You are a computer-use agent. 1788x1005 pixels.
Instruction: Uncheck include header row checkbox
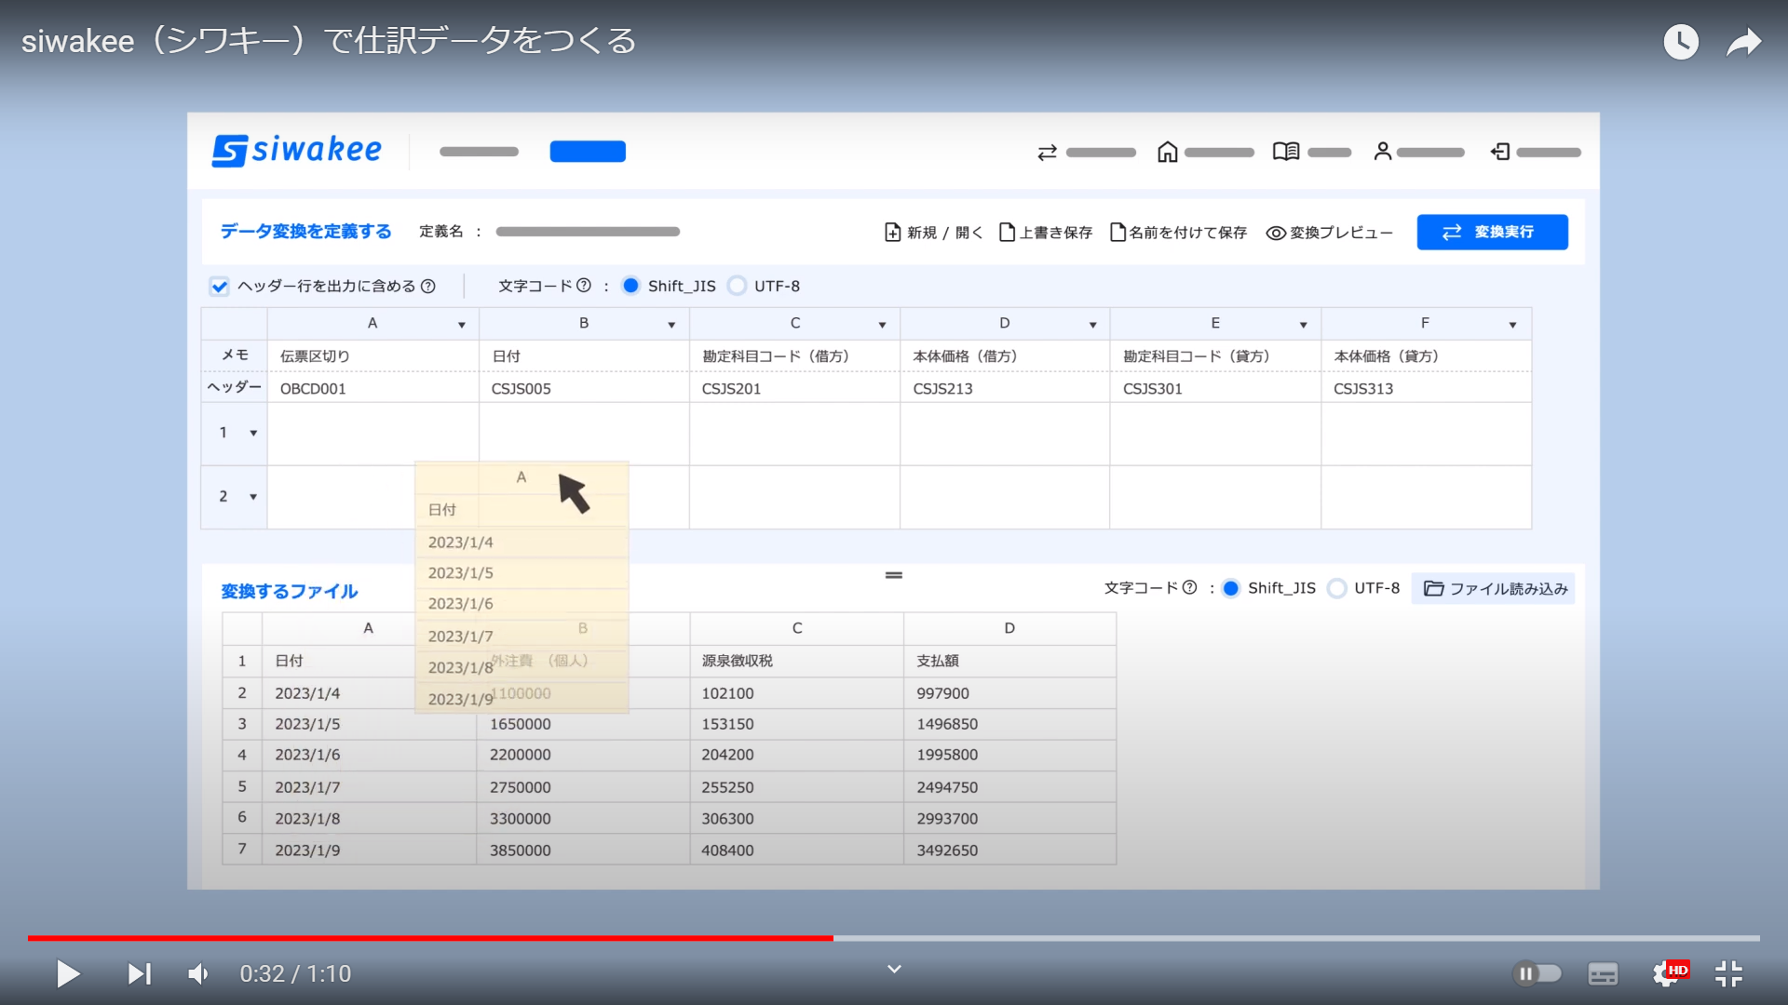click(220, 287)
